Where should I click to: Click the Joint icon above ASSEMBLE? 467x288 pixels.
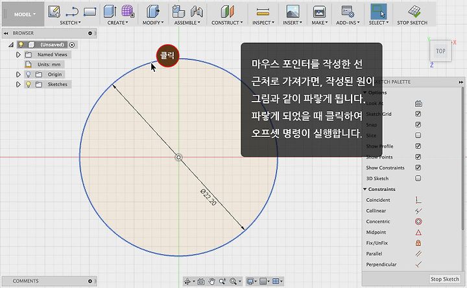point(197,12)
